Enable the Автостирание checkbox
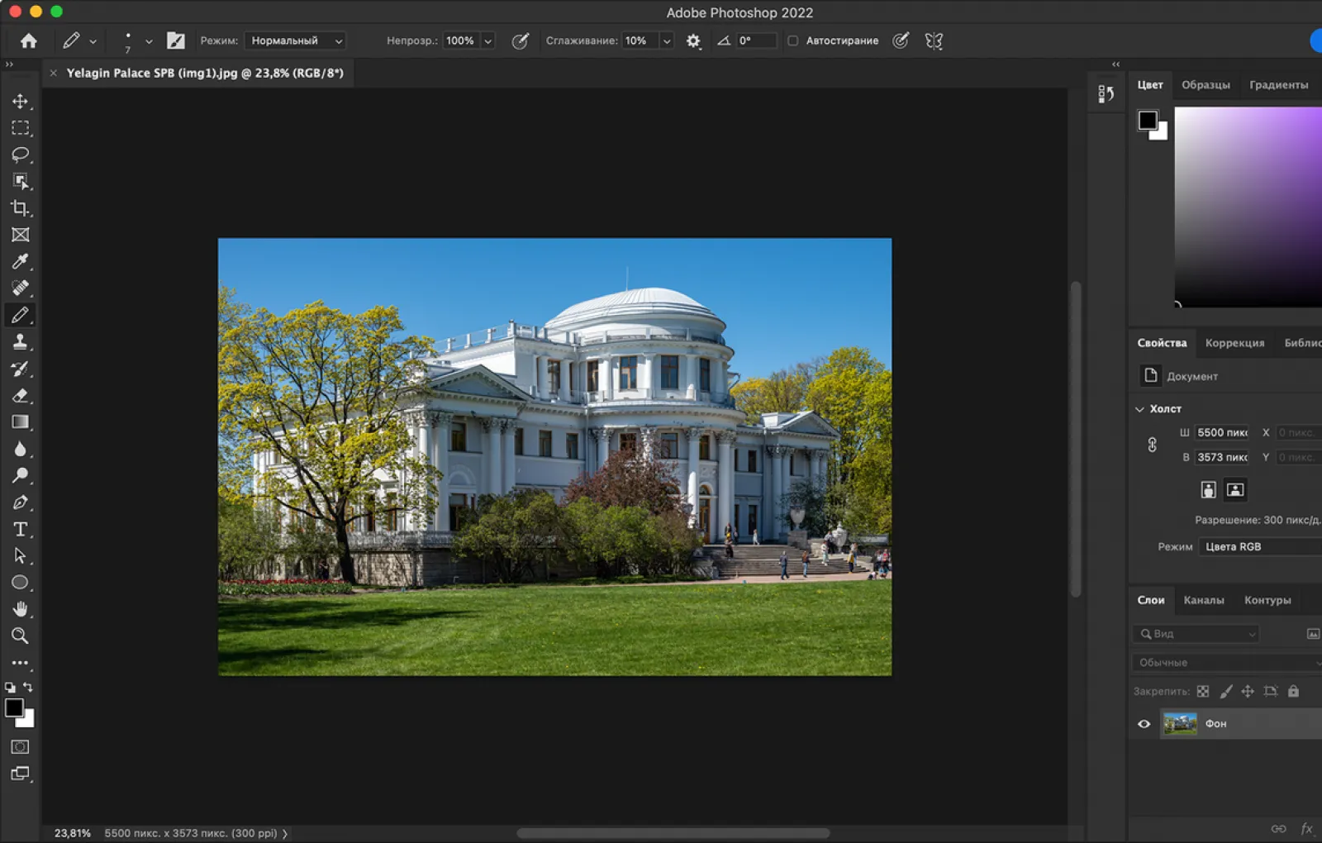The width and height of the screenshot is (1322, 843). [792, 40]
